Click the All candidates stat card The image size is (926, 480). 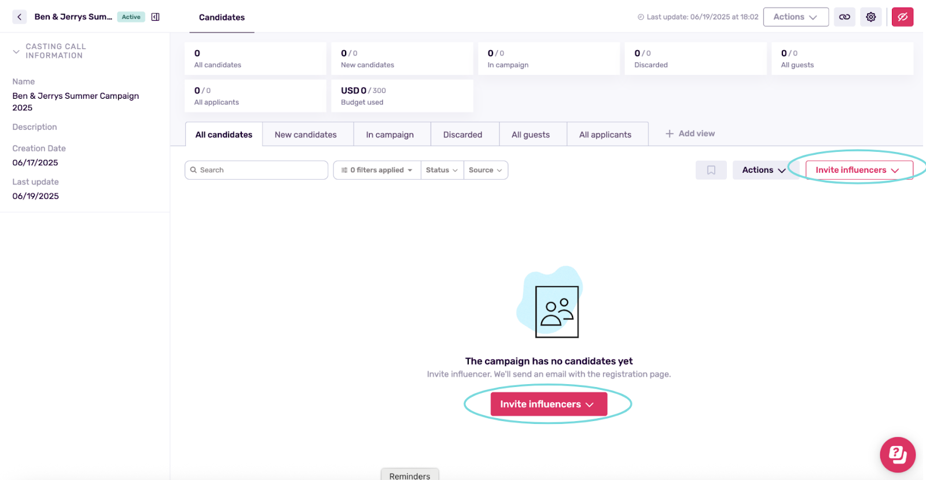[x=255, y=58]
